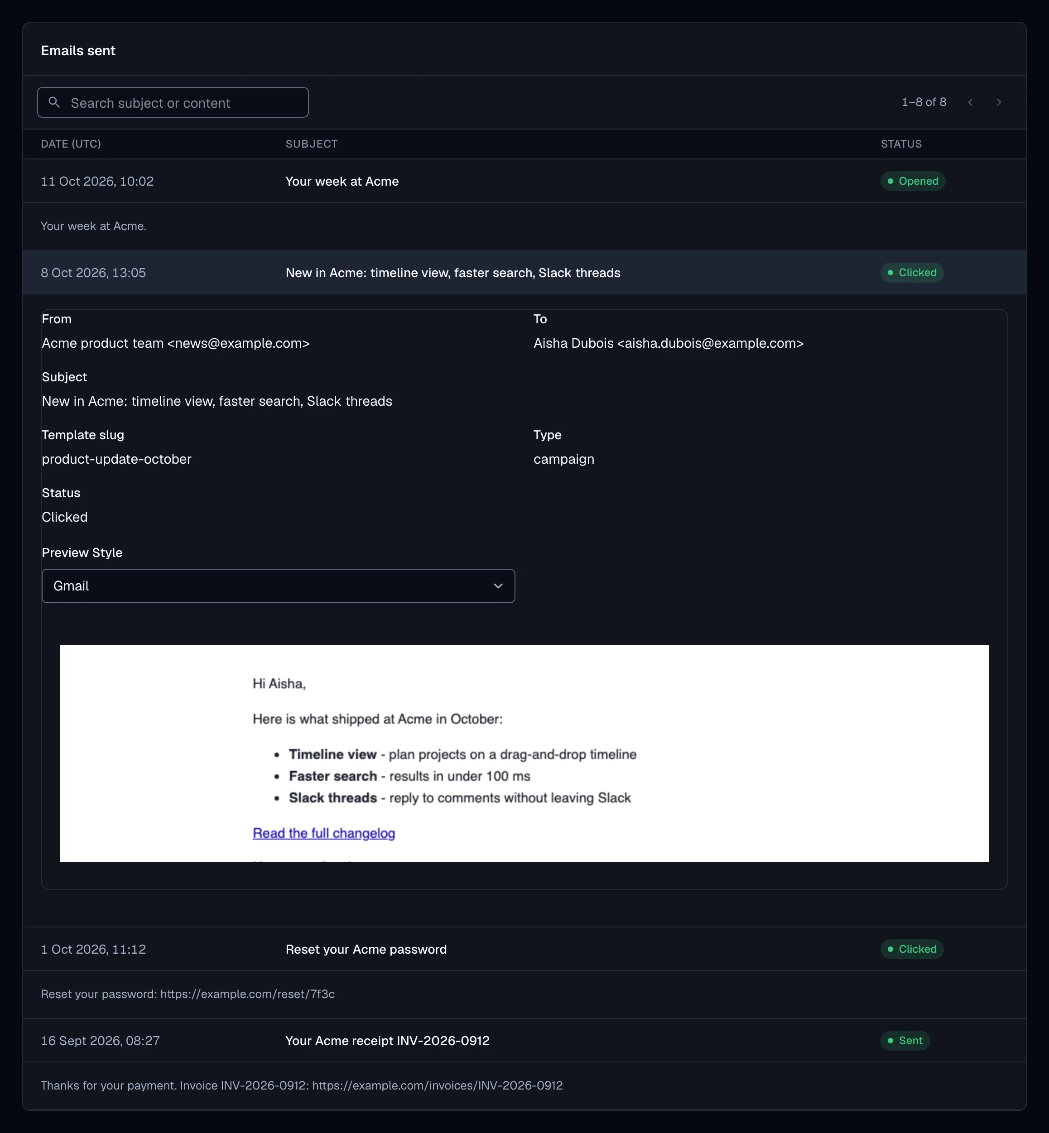The image size is (1049, 1133).
Task: Click the sender Acme product team <news@example.com>
Action: tap(175, 343)
